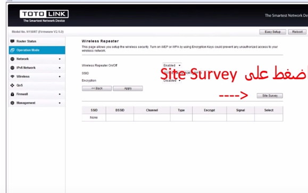Click the Wireless Repeater page heading
The image size is (308, 193).
pyautogui.click(x=100, y=41)
